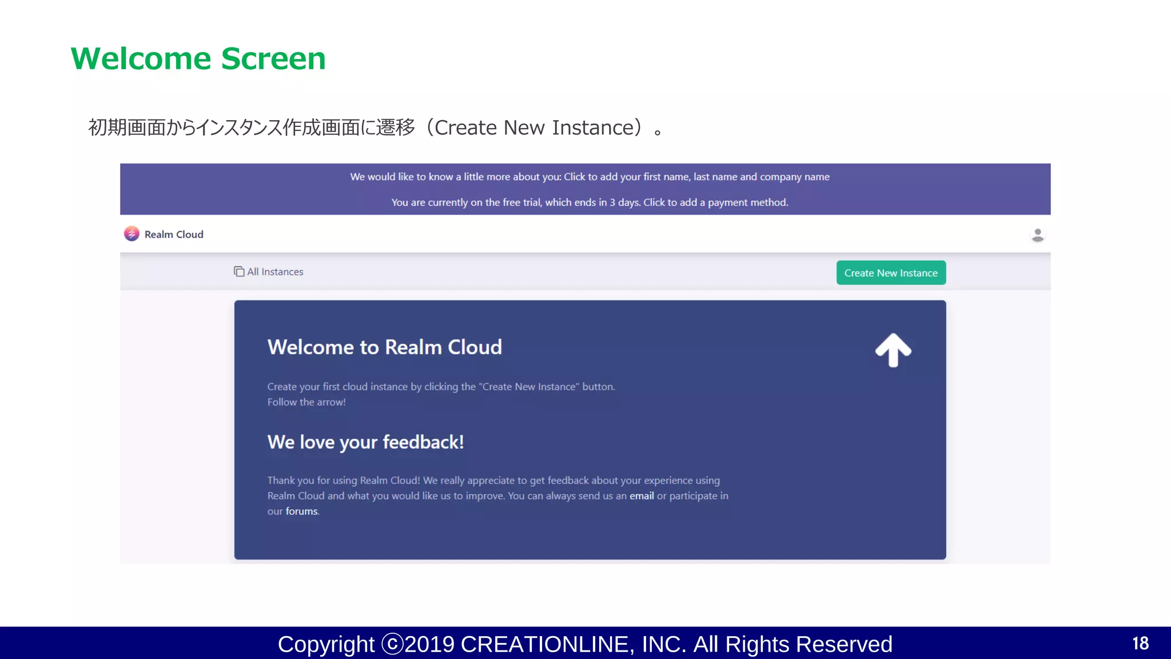
Task: Click the slide page number 18
Action: click(x=1140, y=644)
